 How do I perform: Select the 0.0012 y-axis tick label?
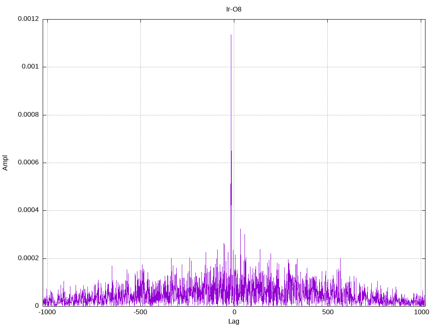[29, 19]
